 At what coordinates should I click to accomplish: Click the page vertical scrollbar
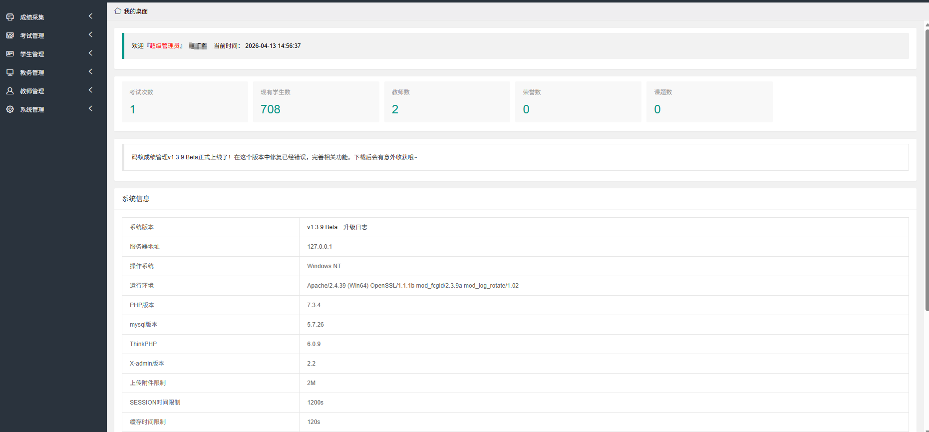pos(927,170)
